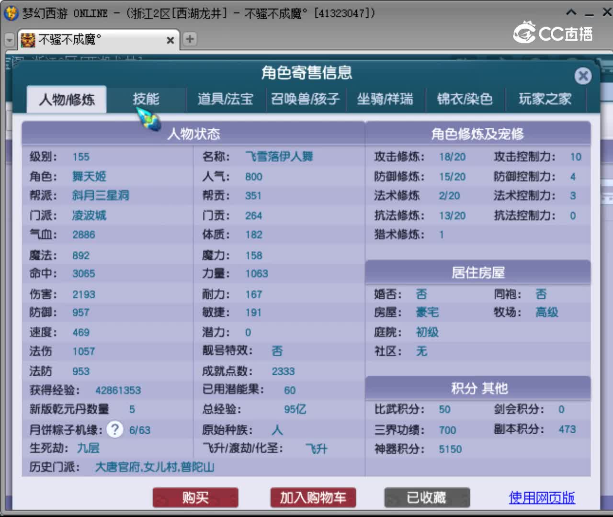Open the tab list dropdown arrow at the left
The width and height of the screenshot is (613, 517).
coord(9,40)
